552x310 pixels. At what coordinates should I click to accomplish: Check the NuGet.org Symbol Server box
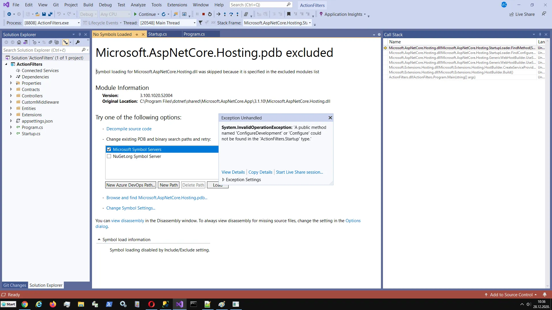pos(109,156)
